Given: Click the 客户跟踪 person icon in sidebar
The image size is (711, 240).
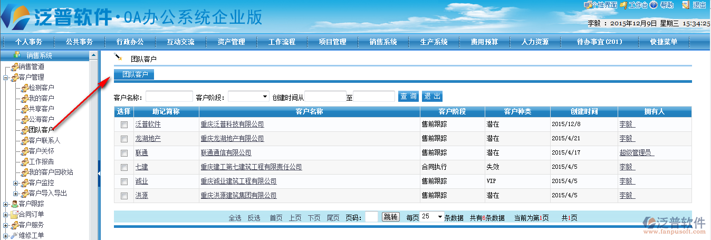Looking at the screenshot, I should click(x=14, y=204).
